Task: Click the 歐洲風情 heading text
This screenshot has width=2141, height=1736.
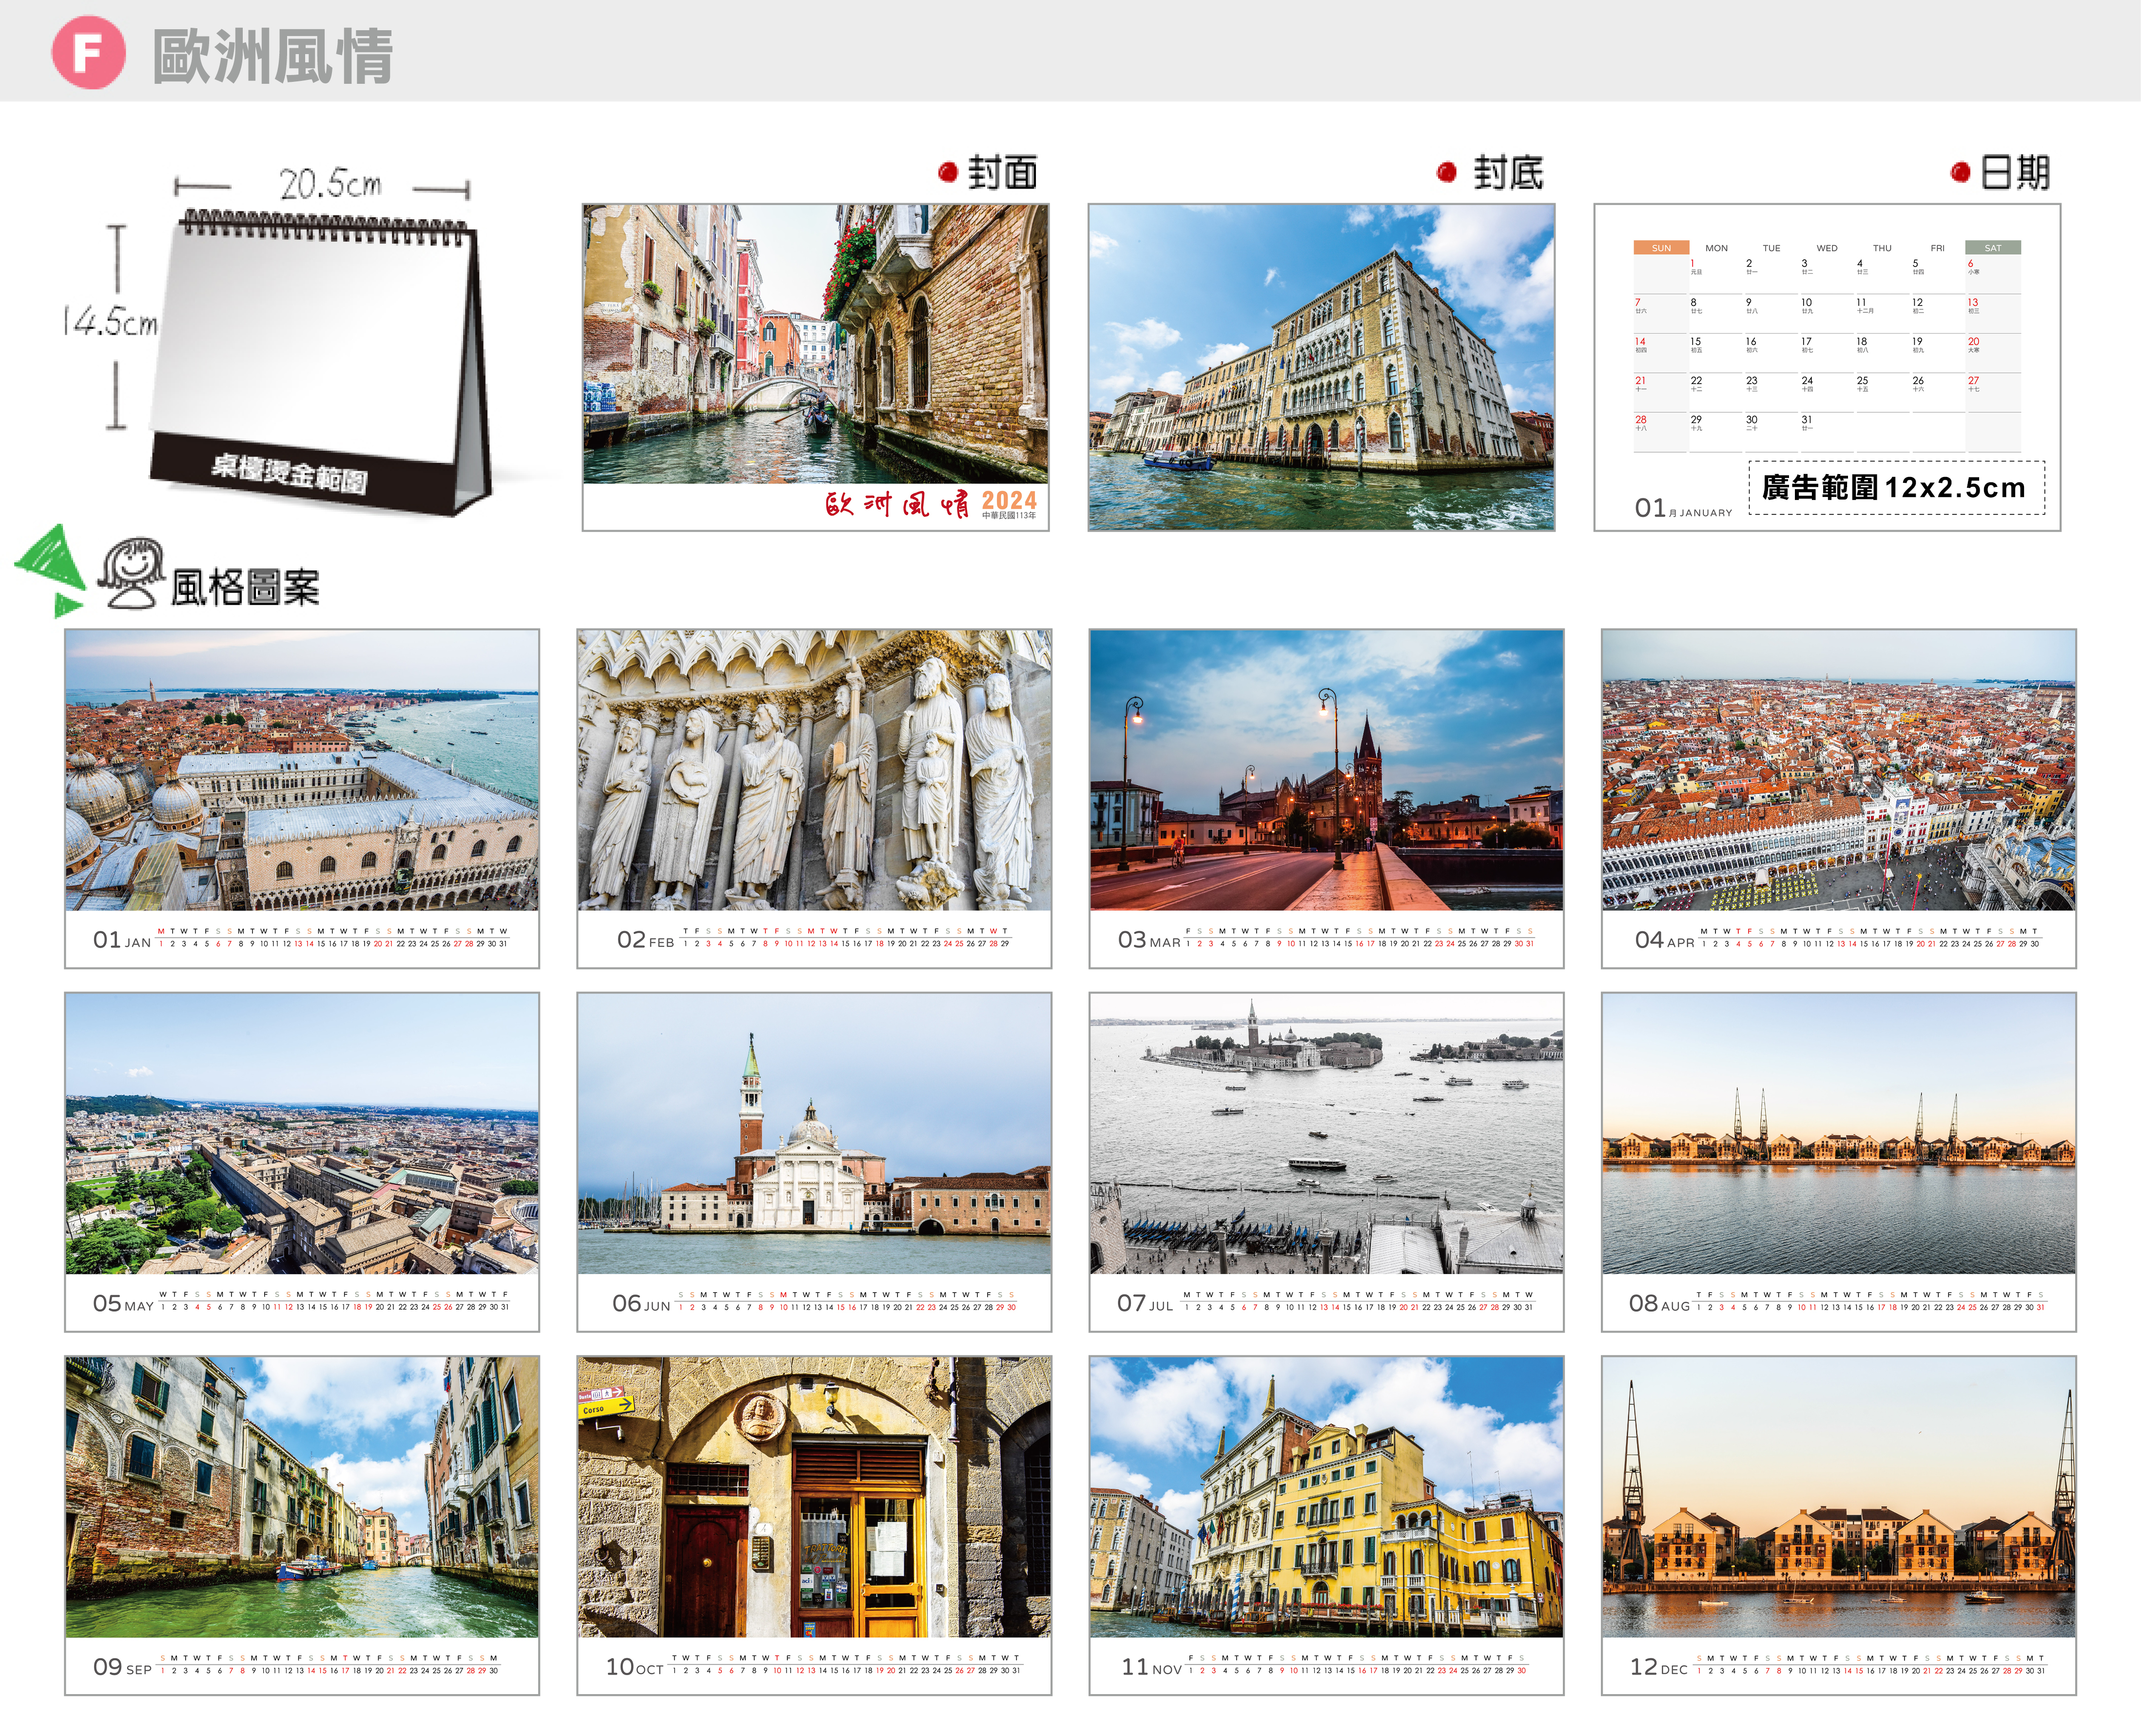Action: pyautogui.click(x=272, y=56)
